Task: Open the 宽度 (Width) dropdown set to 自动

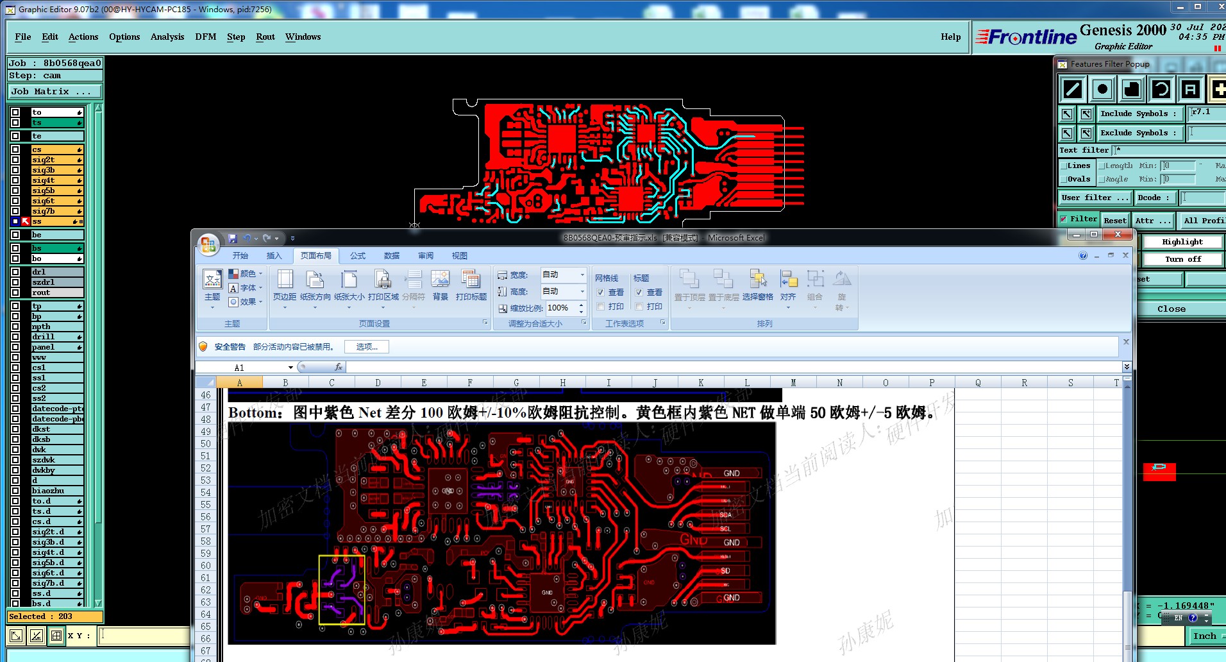Action: (x=582, y=275)
